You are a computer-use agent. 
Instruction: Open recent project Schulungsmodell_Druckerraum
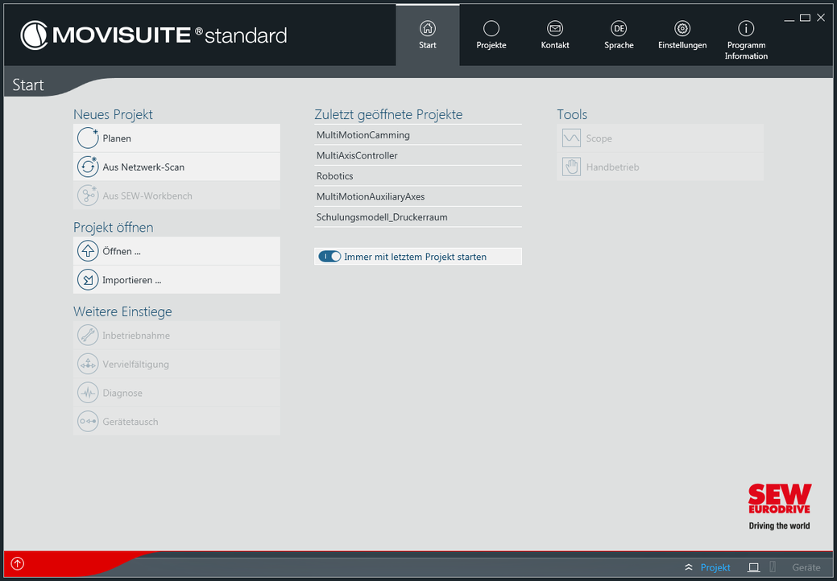[382, 217]
